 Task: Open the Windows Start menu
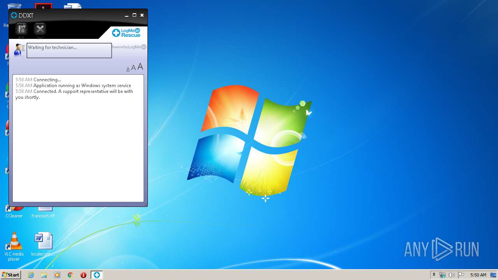[11, 275]
